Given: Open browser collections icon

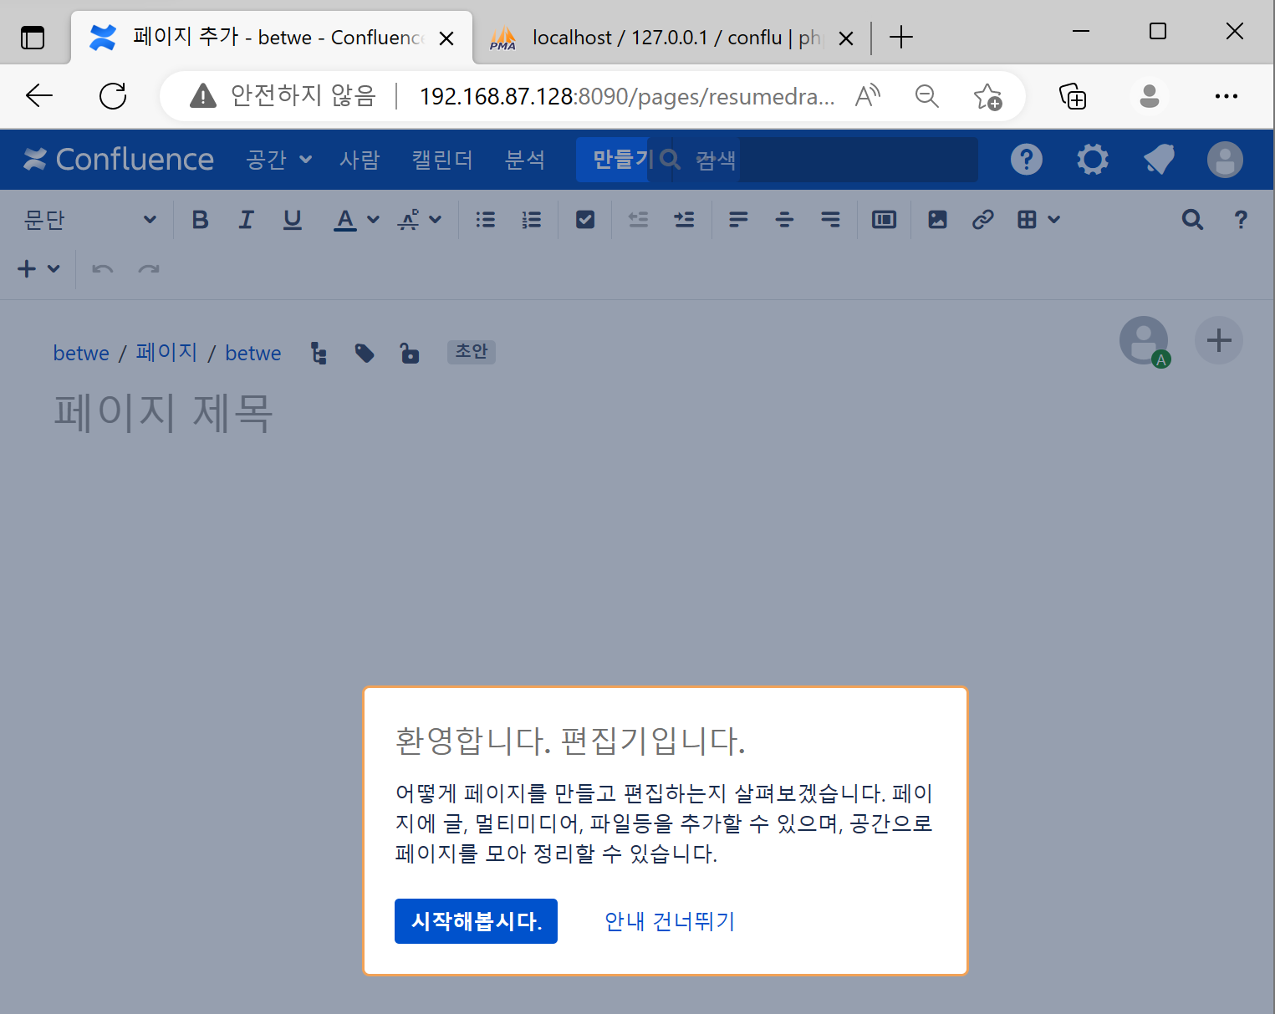Looking at the screenshot, I should pyautogui.click(x=1073, y=96).
